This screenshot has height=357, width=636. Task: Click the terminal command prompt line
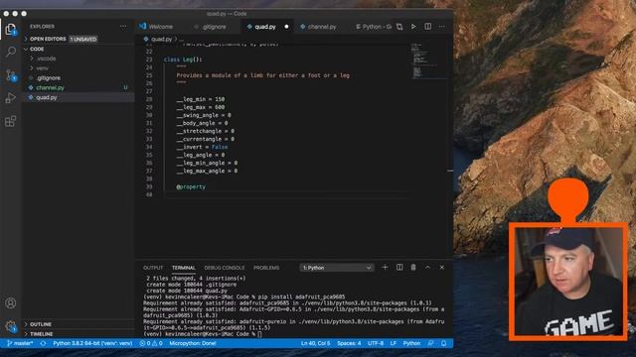(x=203, y=334)
